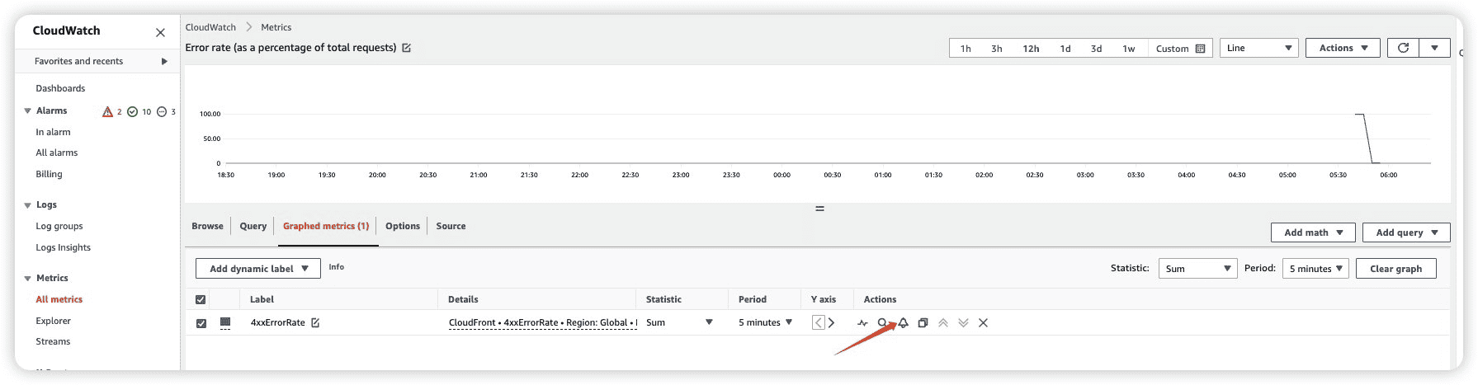Select the 3d time range
This screenshot has width=1478, height=385.
pyautogui.click(x=1096, y=49)
